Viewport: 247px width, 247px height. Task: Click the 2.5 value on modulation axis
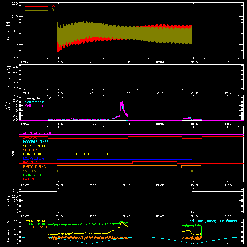[15, 96]
